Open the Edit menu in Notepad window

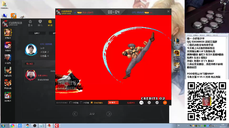[x=196, y=35]
